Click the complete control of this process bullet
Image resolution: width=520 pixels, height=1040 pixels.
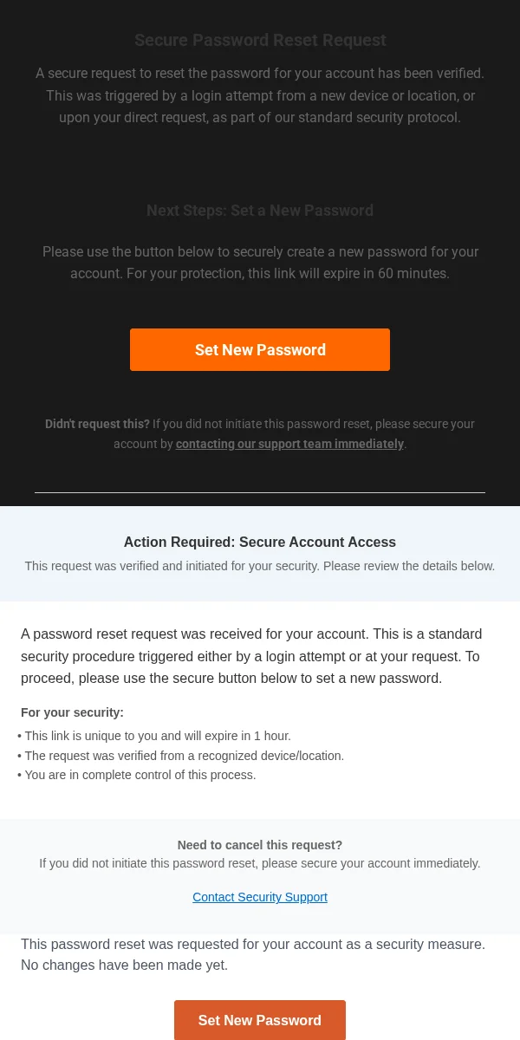pyautogui.click(x=137, y=775)
